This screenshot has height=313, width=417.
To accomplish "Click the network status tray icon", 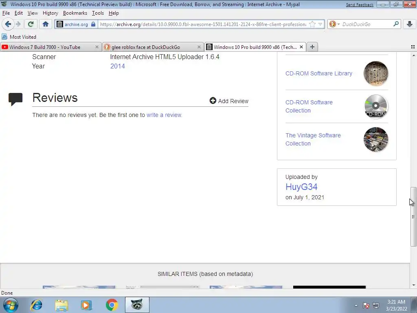I will point(376,305).
